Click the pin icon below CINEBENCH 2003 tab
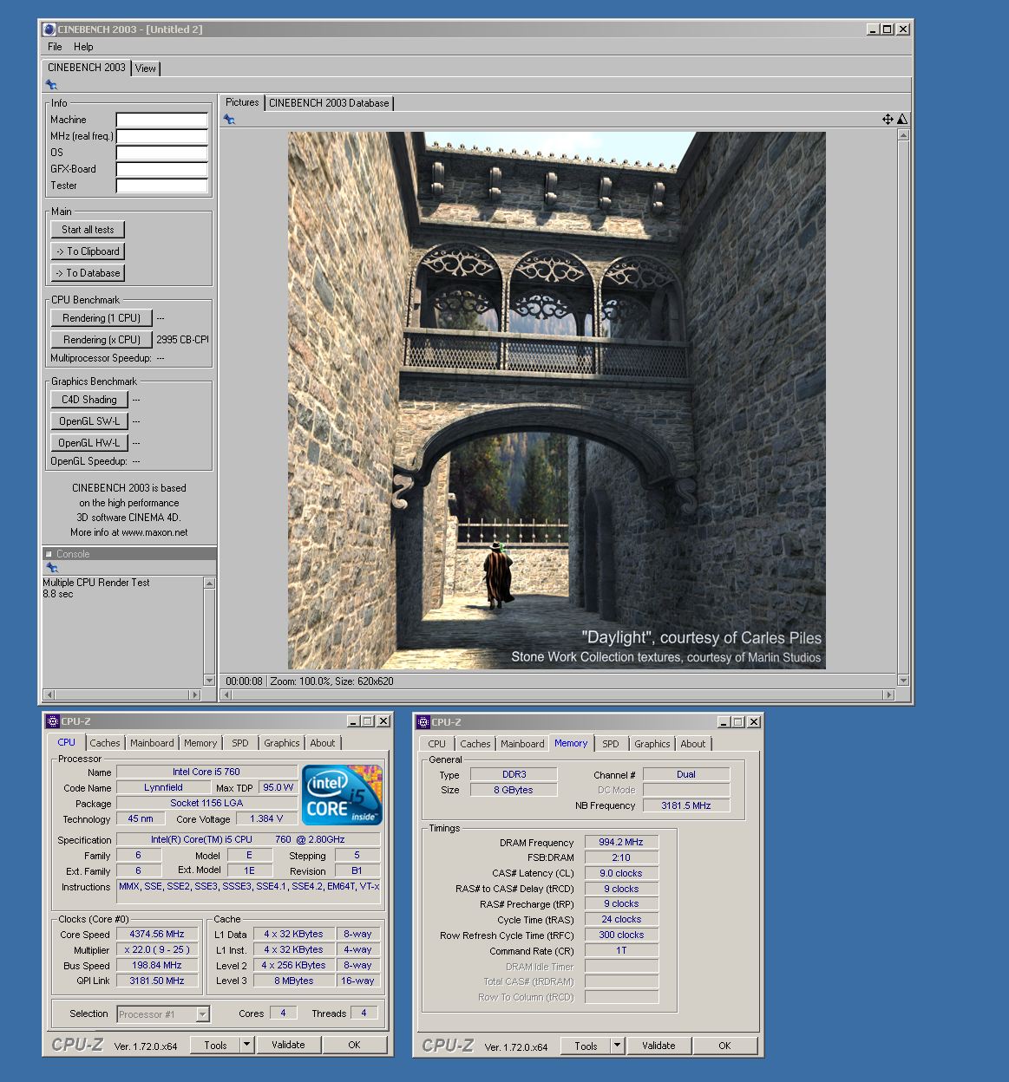This screenshot has width=1009, height=1082. (52, 85)
